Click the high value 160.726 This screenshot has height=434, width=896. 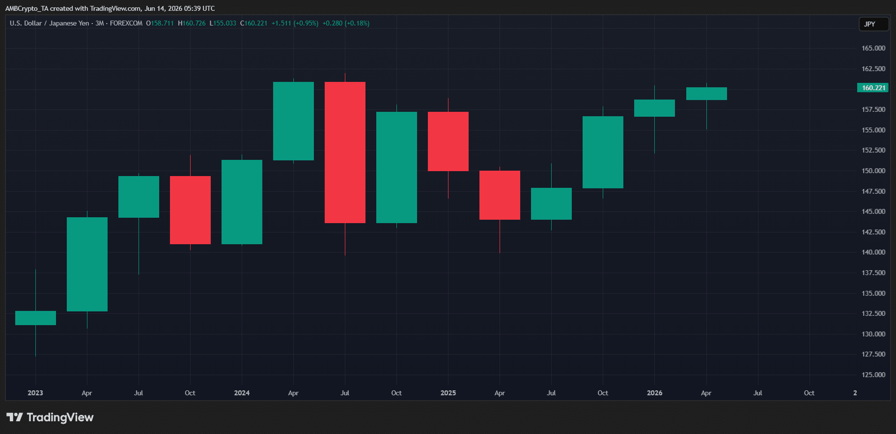(194, 23)
